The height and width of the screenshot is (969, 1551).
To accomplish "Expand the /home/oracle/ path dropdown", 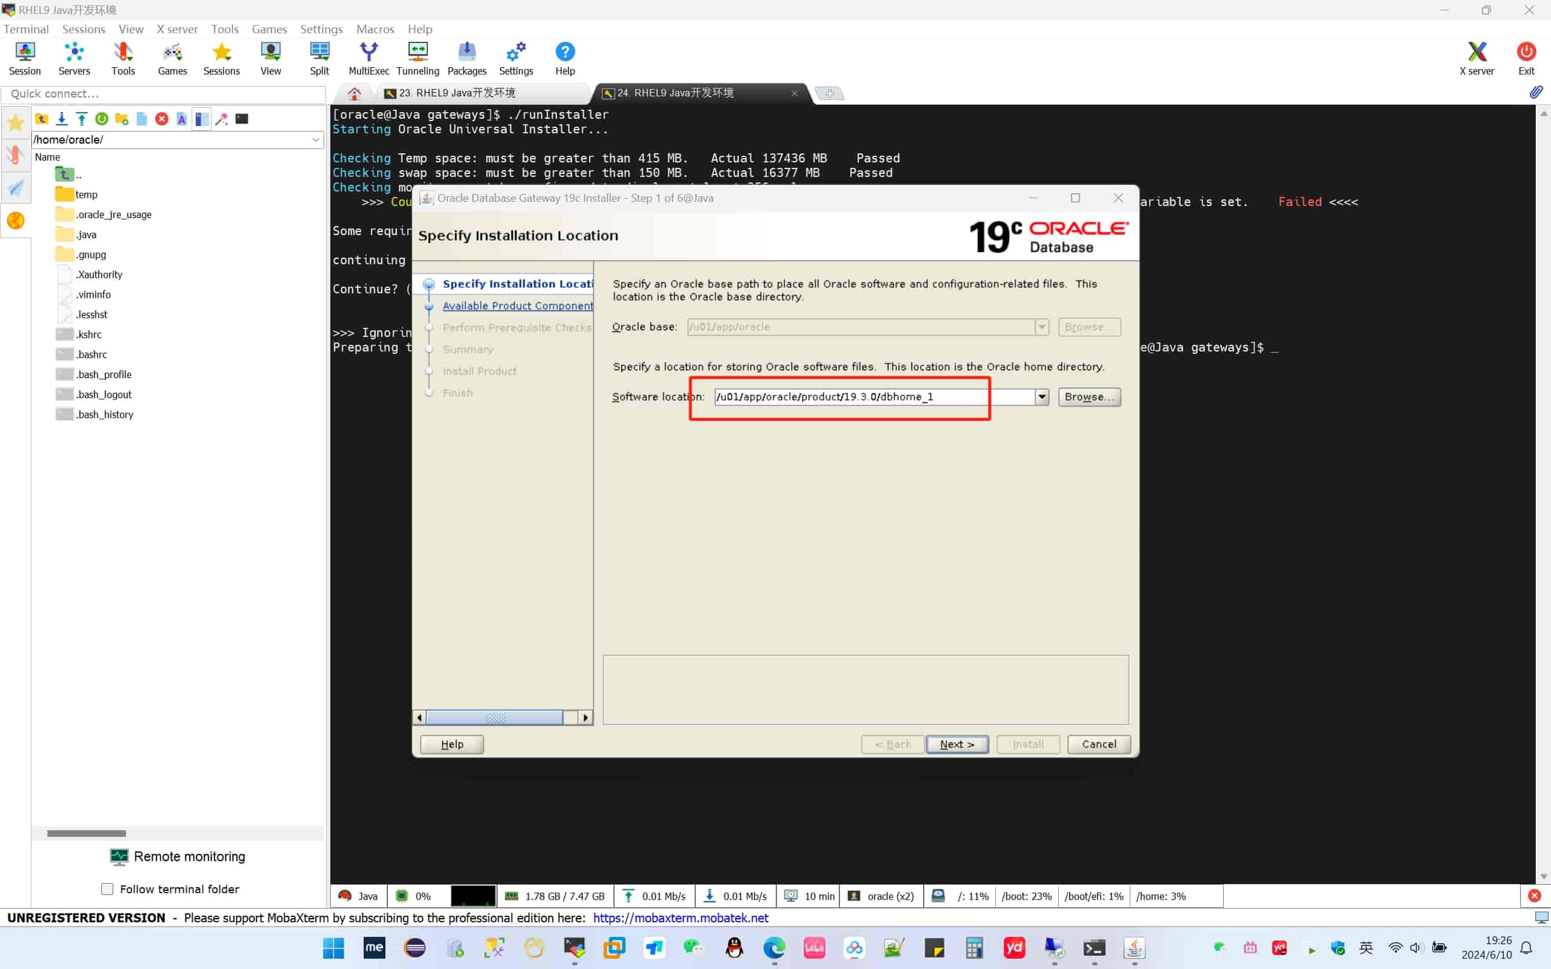I will (315, 140).
